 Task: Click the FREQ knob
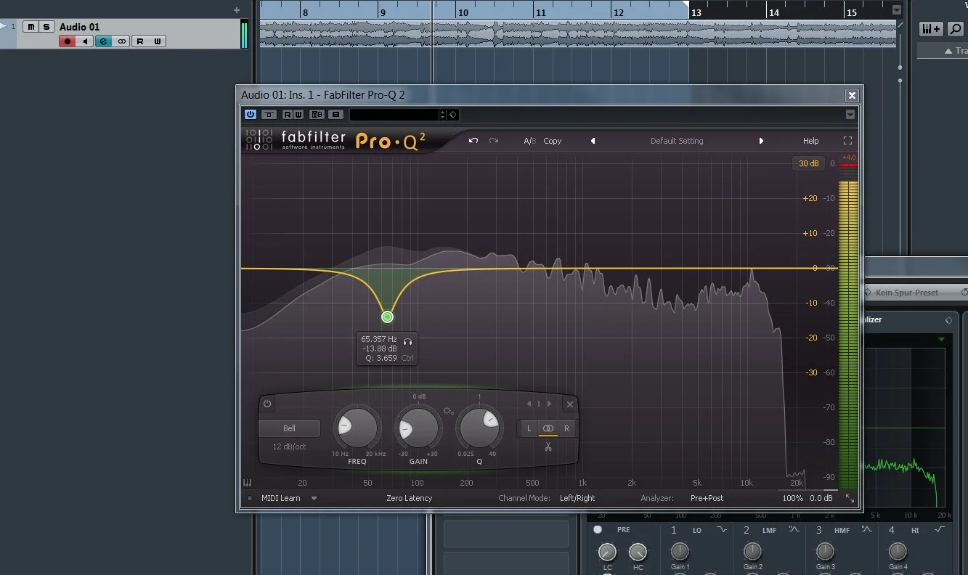357,428
